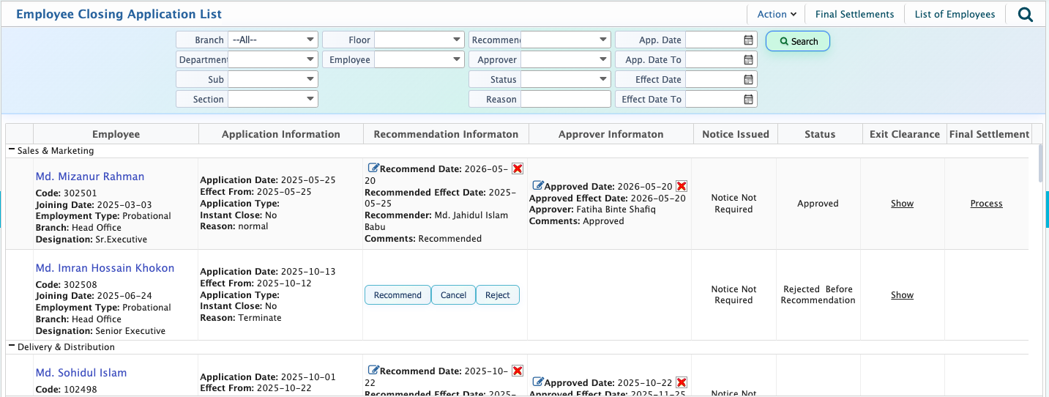
Task: Delete Md. Mizanur Rahman's recommendation with red X
Action: [x=518, y=168]
